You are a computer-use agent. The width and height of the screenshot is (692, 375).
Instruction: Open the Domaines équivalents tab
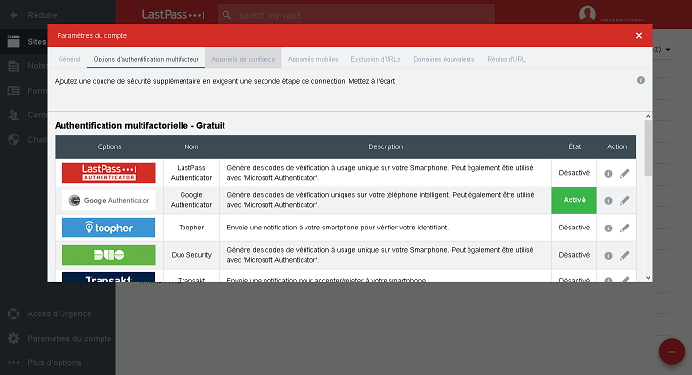point(444,59)
